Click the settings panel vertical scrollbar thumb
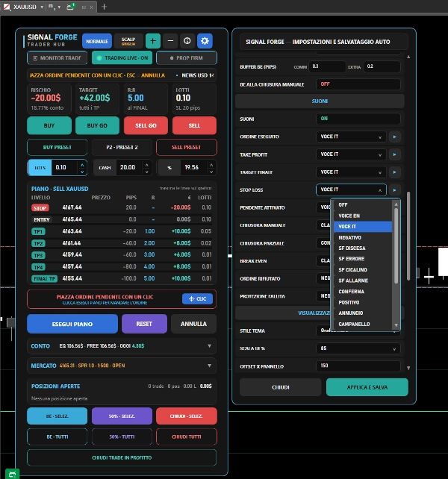The height and width of the screenshot is (479, 448). pos(408,236)
